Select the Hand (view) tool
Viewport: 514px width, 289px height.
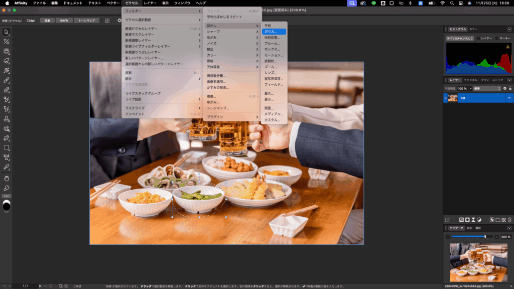[x=7, y=178]
